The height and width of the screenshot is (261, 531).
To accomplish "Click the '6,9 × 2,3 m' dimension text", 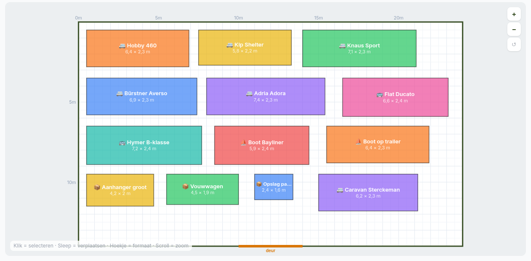I will click(142, 100).
